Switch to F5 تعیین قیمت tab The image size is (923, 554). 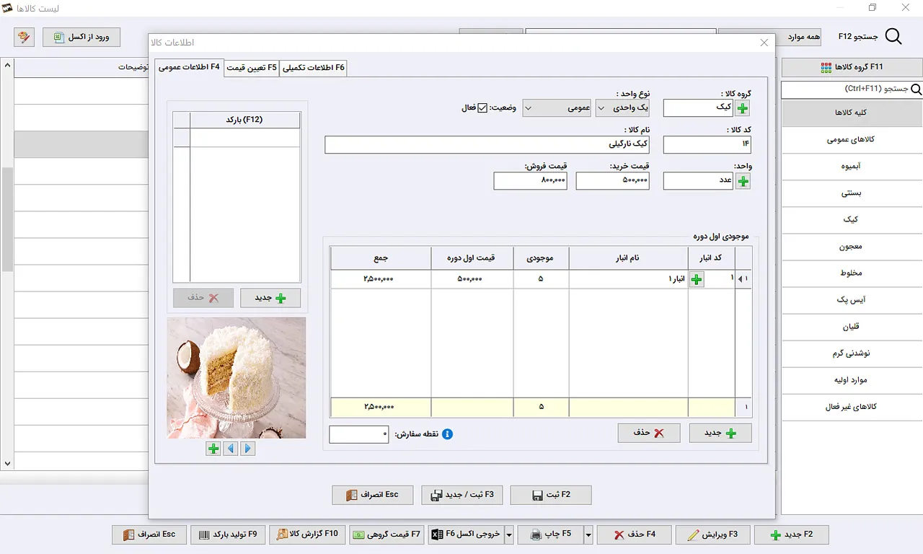(x=252, y=68)
